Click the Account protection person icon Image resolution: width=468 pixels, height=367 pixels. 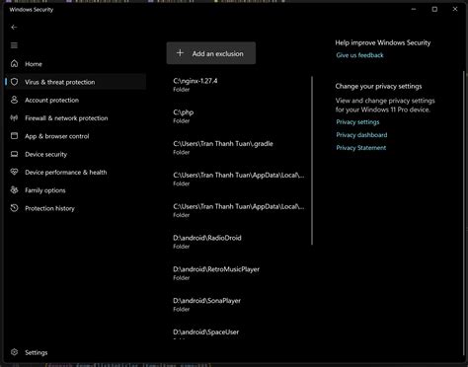14,100
